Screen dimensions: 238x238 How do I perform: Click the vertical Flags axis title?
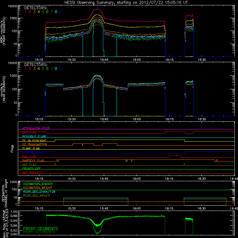[12, 148]
